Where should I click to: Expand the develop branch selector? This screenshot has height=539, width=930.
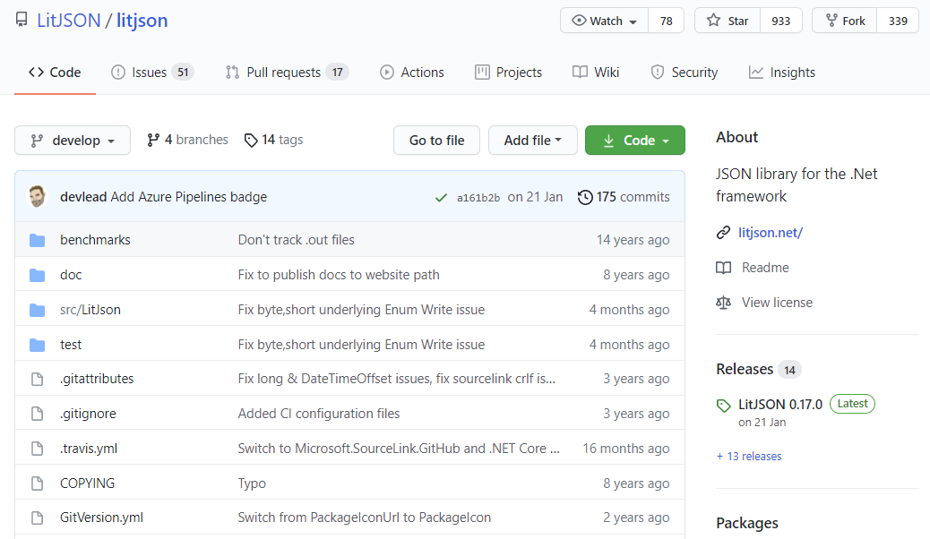(x=73, y=141)
